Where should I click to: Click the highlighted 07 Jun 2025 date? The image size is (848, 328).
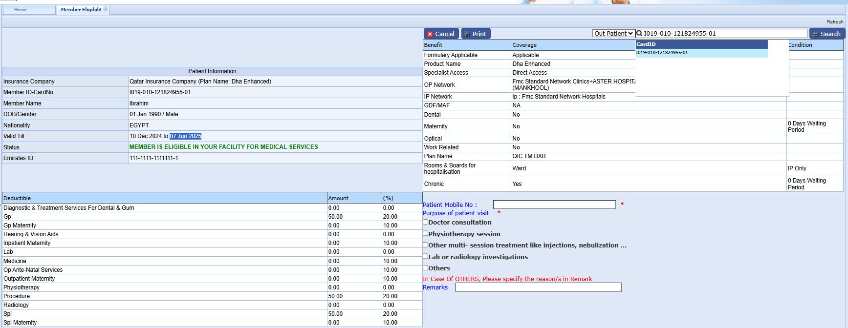pyautogui.click(x=185, y=136)
